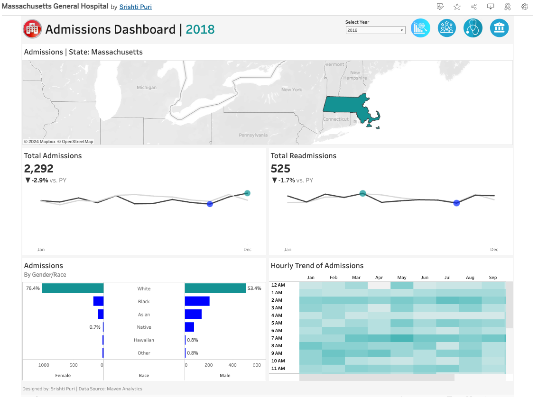Open the settings gear icon
This screenshot has width=538, height=397.
tap(525, 7)
